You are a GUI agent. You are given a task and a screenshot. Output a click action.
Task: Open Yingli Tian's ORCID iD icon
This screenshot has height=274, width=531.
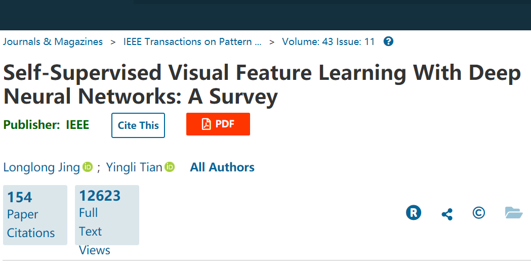pos(170,167)
